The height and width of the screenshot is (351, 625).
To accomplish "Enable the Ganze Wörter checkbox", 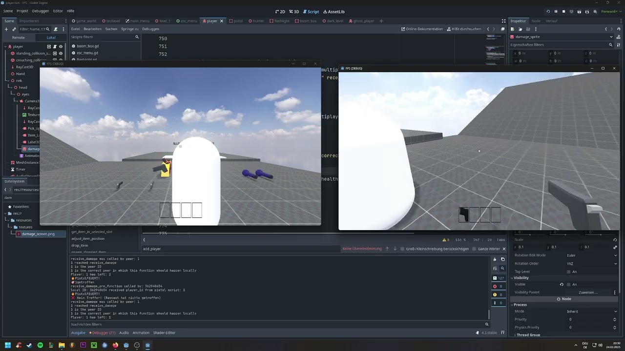I will click(474, 249).
